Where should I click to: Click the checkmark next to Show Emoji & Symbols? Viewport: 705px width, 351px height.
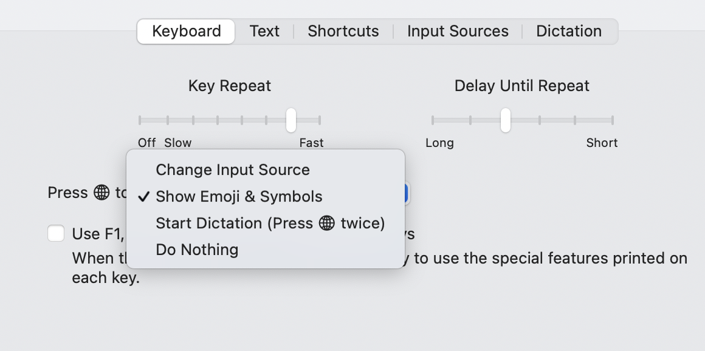click(x=144, y=197)
